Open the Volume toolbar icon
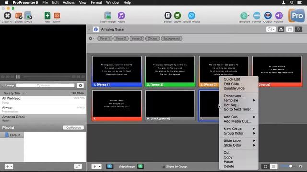The image size is (307, 172). [279, 16]
